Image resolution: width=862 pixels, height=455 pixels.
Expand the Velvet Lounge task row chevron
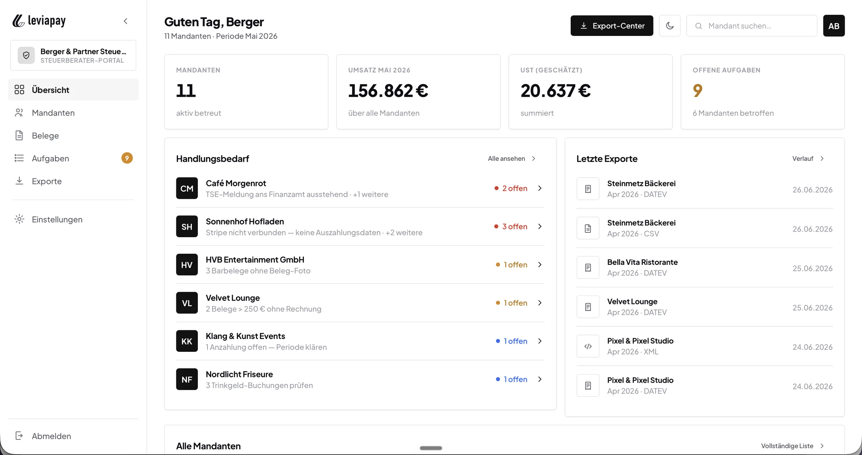(539, 303)
